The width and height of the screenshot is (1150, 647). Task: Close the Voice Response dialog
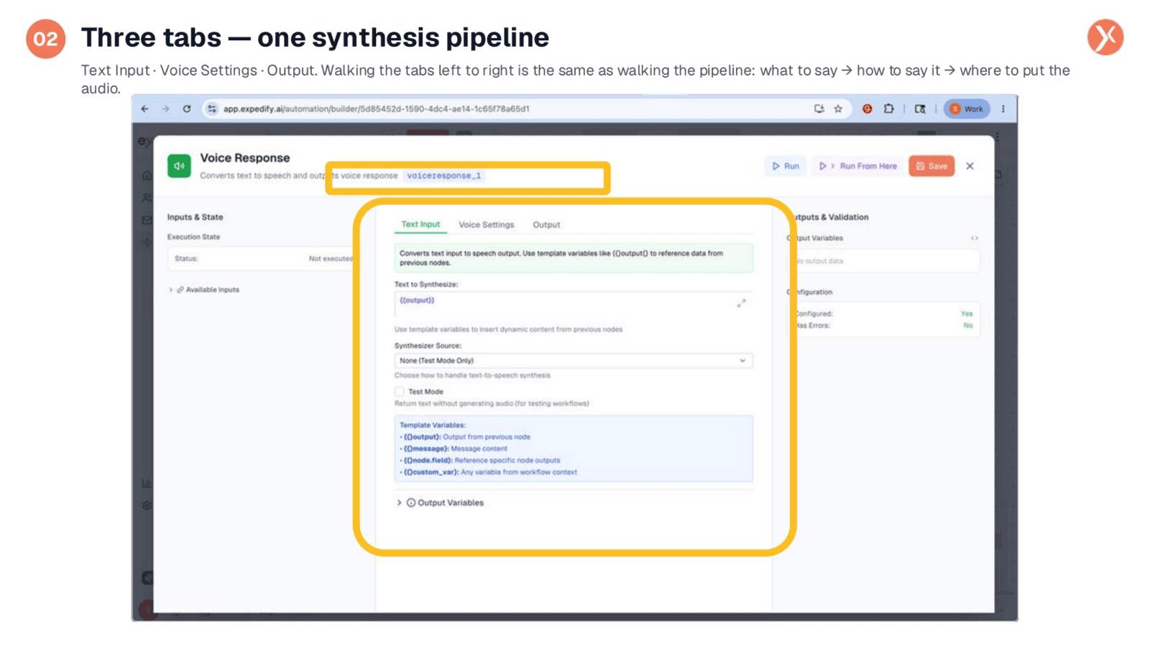970,166
